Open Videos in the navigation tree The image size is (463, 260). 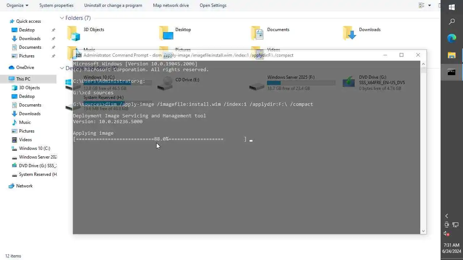(25, 140)
